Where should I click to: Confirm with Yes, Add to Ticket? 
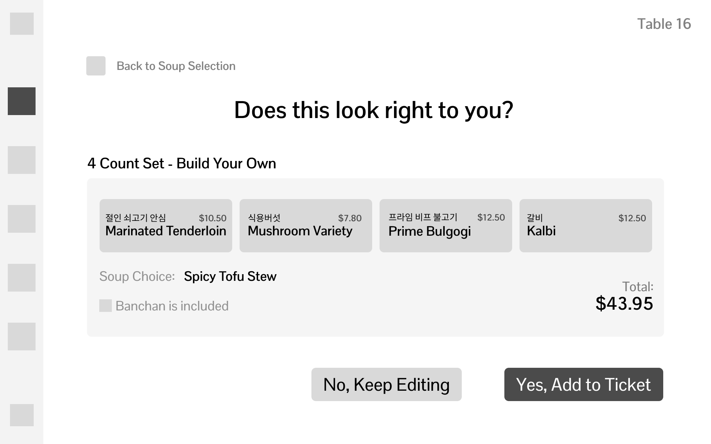[583, 384]
